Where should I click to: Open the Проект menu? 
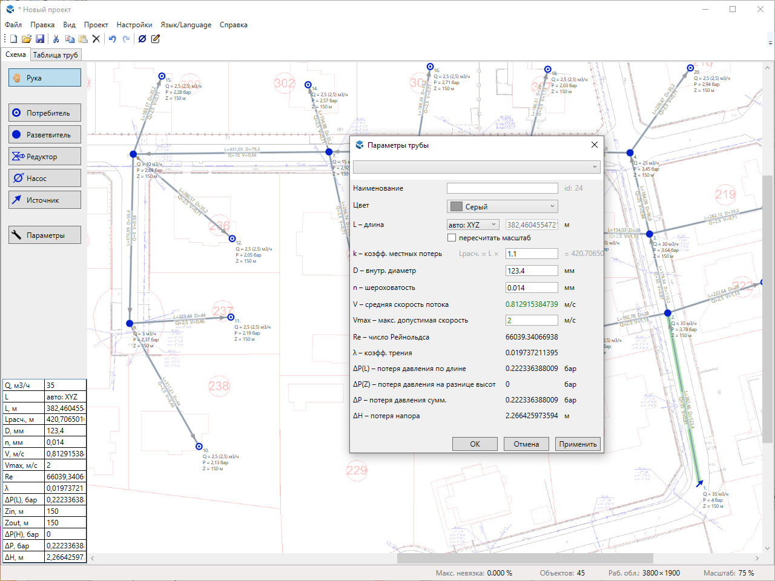pyautogui.click(x=96, y=25)
